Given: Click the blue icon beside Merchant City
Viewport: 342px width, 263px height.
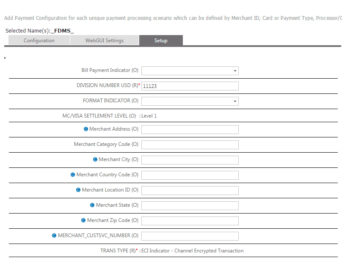Looking at the screenshot, I should (95, 159).
